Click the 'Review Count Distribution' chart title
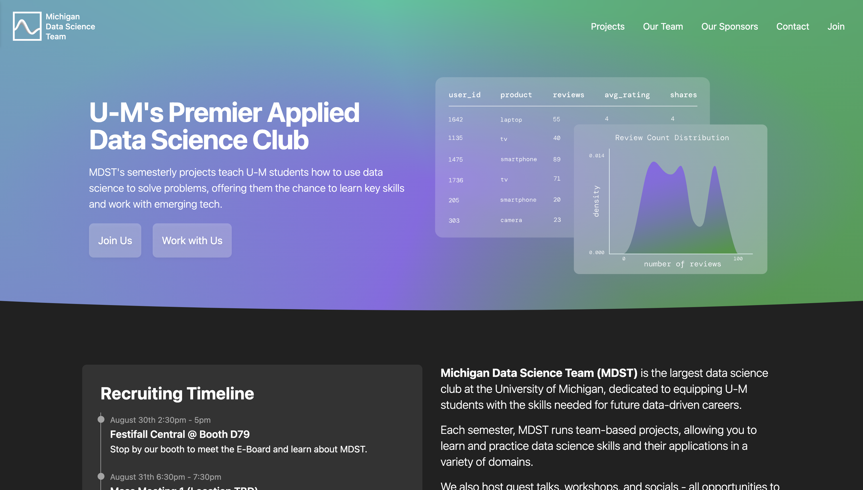 point(672,138)
